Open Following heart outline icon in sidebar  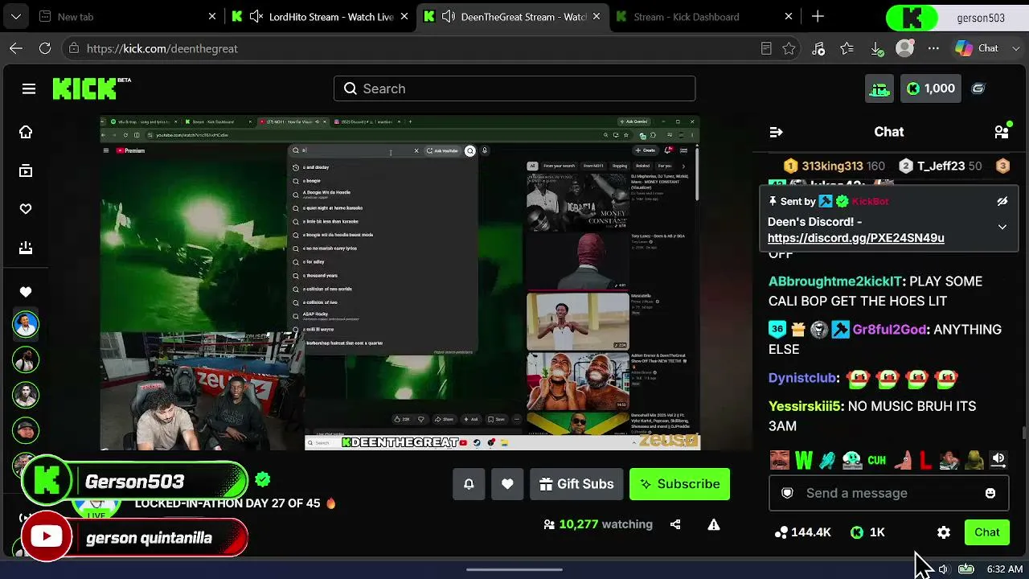[26, 209]
